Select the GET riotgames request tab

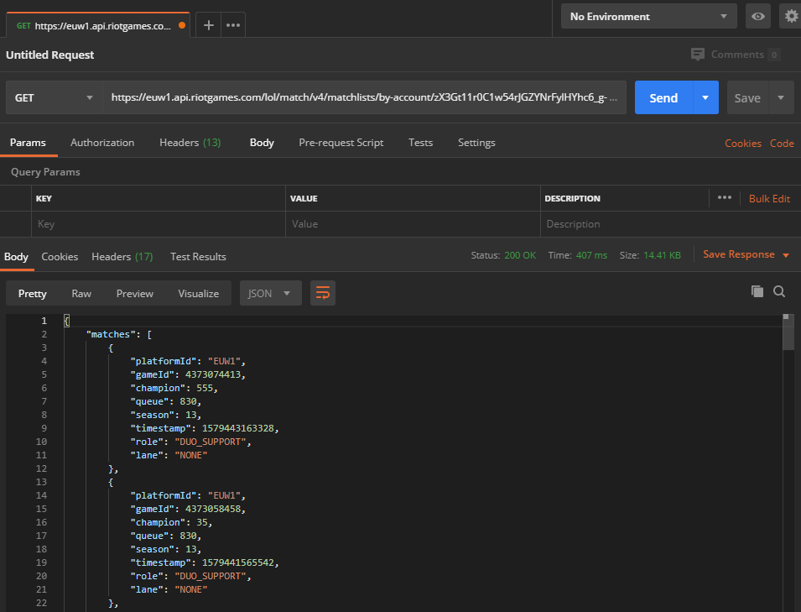tap(97, 25)
